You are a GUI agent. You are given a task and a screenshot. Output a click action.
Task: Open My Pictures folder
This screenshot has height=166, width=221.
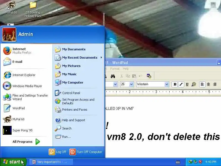(x=78, y=66)
